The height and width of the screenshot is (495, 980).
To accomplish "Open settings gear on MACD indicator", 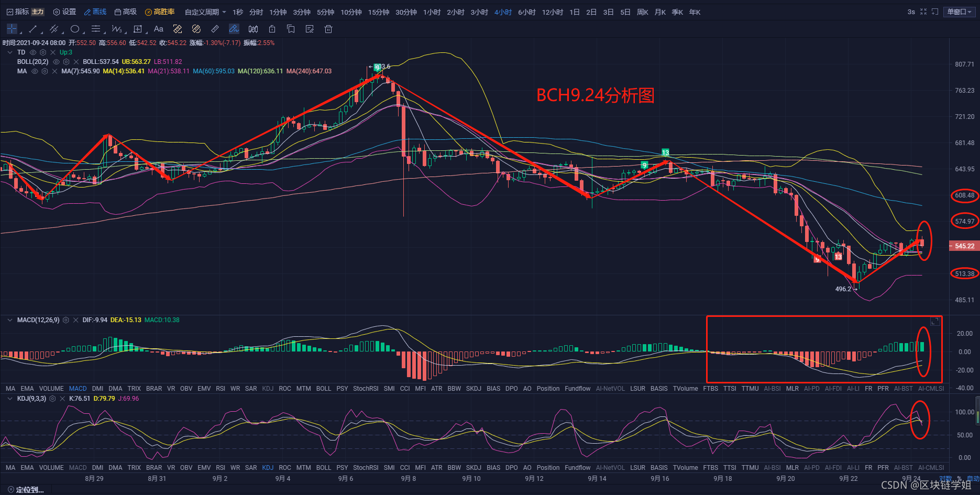I will point(66,320).
